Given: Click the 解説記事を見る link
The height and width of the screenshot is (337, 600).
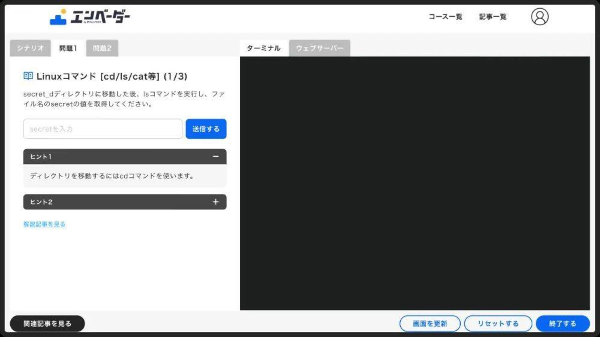Looking at the screenshot, I should (x=44, y=224).
